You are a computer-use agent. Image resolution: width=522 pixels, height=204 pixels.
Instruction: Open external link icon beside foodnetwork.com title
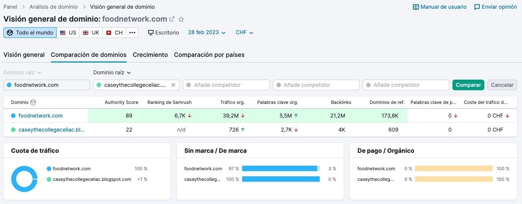[172, 19]
